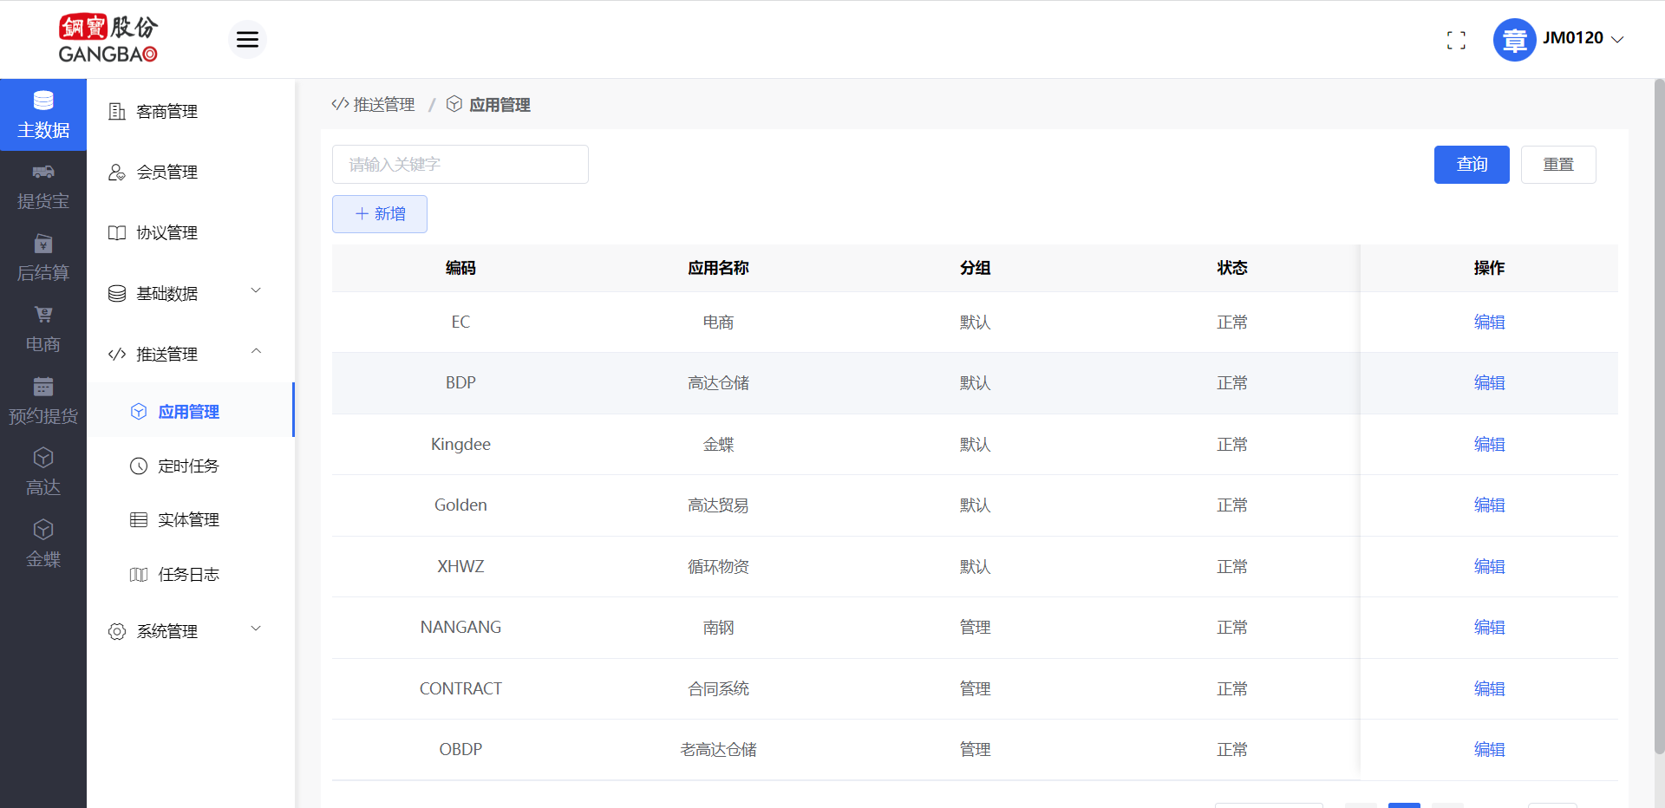Select the 主数据 database icon module
Screen dimensions: 1665x808
(x=43, y=114)
